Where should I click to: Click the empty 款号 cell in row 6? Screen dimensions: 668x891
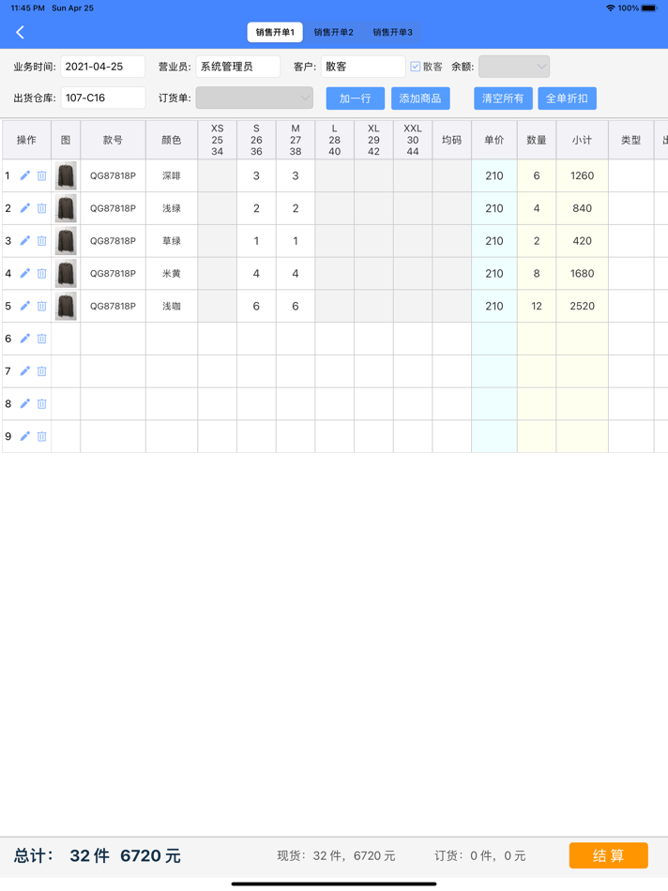113,339
